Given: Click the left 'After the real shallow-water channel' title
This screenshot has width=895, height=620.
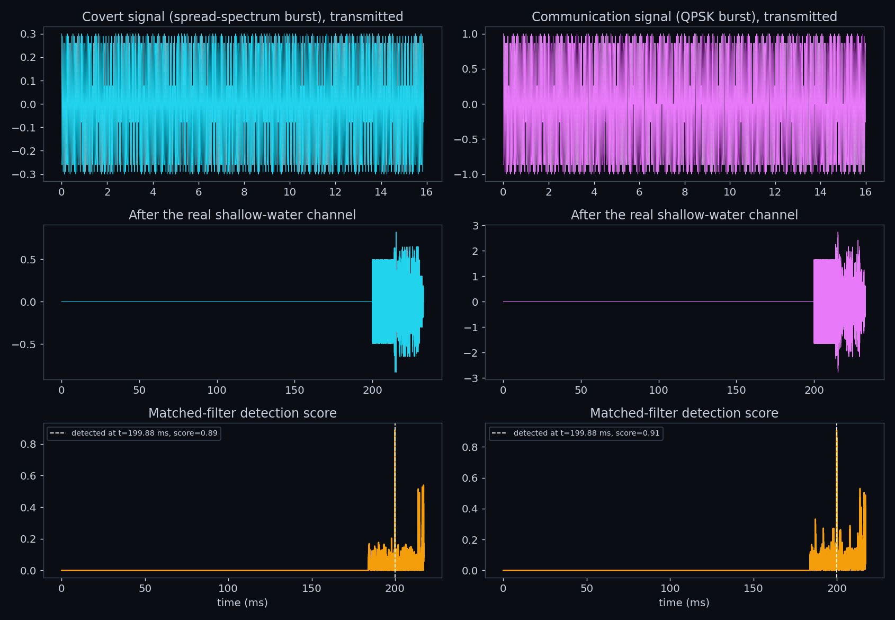Looking at the screenshot, I should (x=243, y=215).
